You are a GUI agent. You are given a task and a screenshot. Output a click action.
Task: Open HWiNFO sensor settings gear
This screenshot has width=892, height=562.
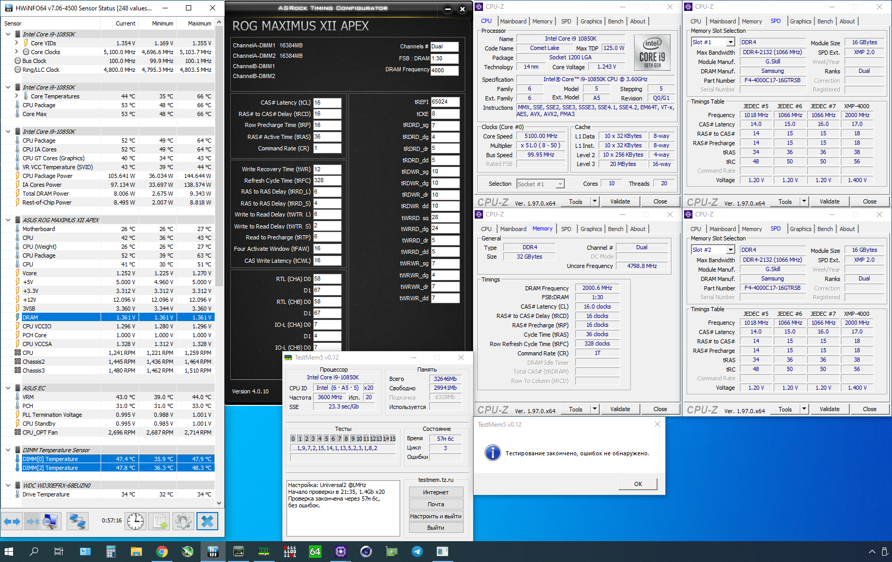click(x=183, y=521)
